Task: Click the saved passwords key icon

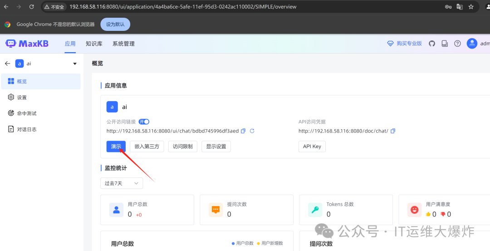Action: tap(448, 6)
